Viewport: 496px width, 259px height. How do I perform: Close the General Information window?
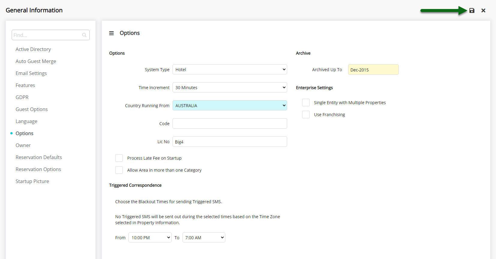(x=483, y=11)
